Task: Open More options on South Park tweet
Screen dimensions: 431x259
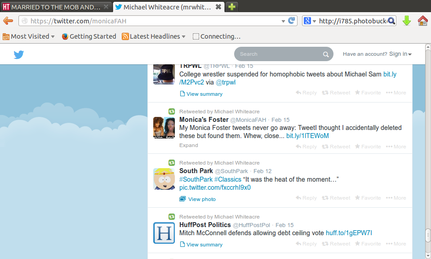Action: click(396, 198)
